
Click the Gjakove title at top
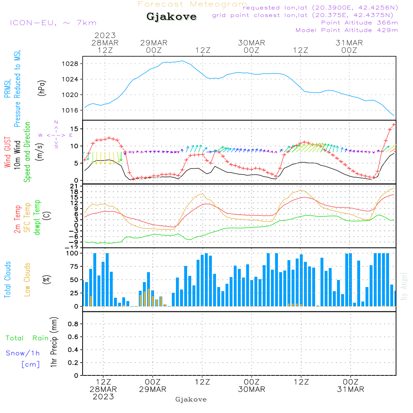coord(172,17)
